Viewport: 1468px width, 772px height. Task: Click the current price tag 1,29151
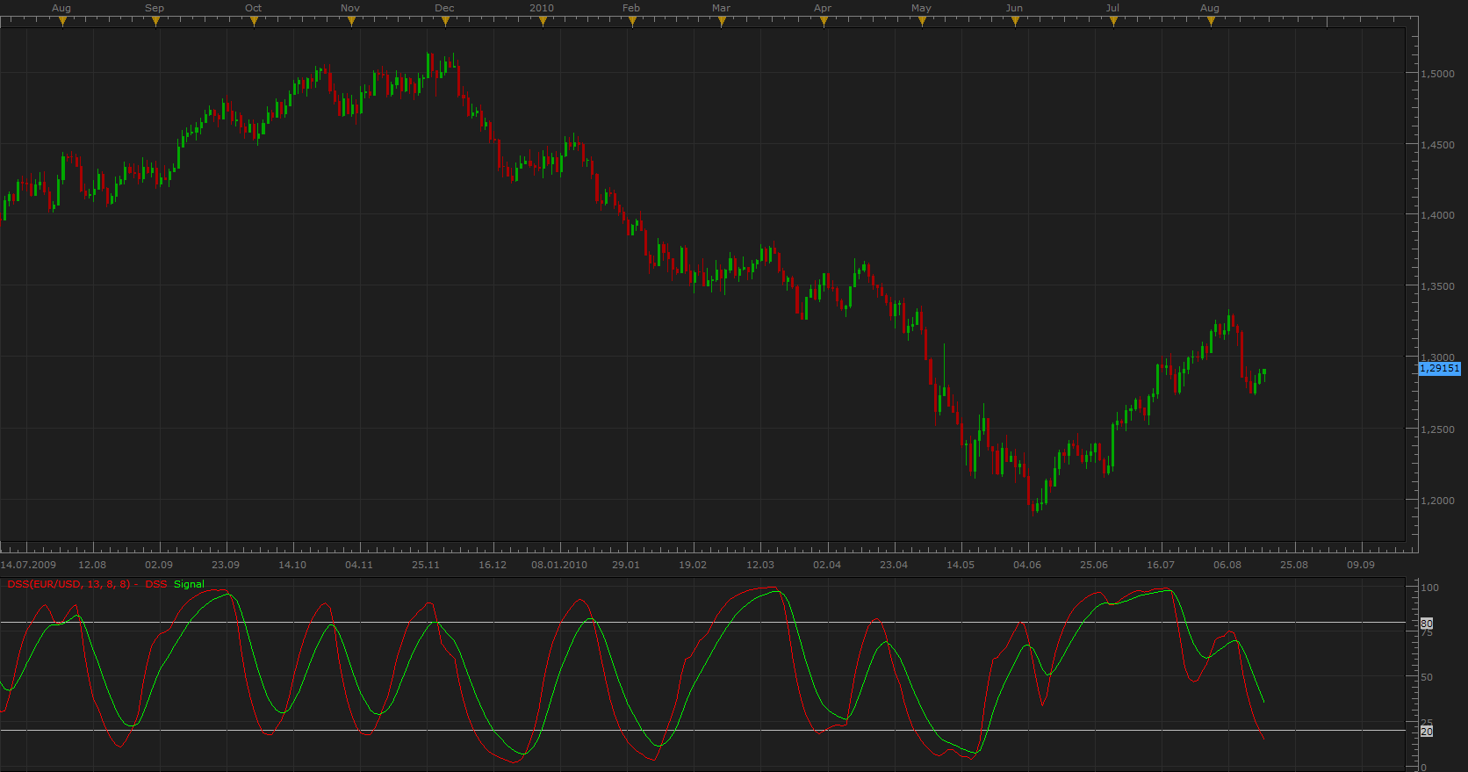[x=1440, y=369]
